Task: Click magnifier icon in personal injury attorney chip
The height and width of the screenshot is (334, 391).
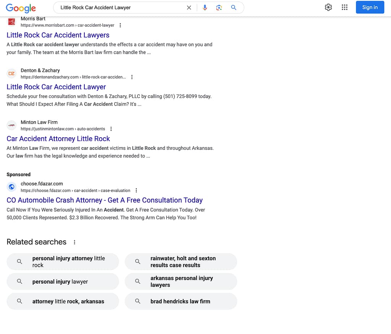Action: coord(19,262)
